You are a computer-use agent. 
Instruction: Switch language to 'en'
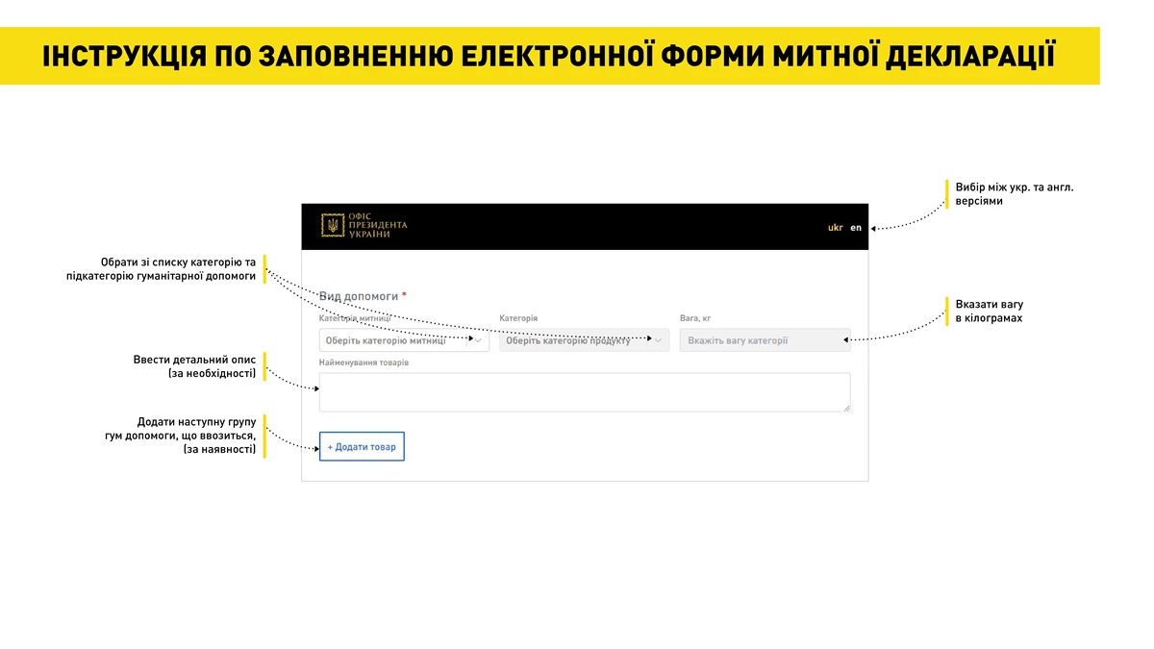click(x=856, y=228)
